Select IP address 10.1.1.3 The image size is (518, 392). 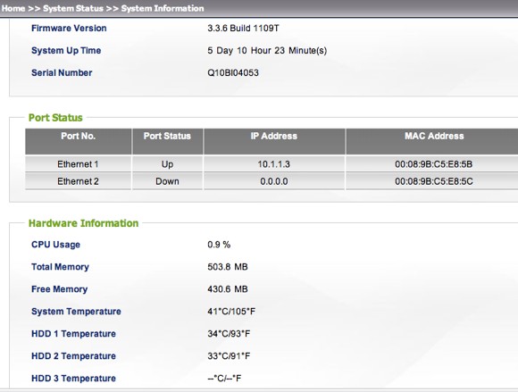coord(274,164)
